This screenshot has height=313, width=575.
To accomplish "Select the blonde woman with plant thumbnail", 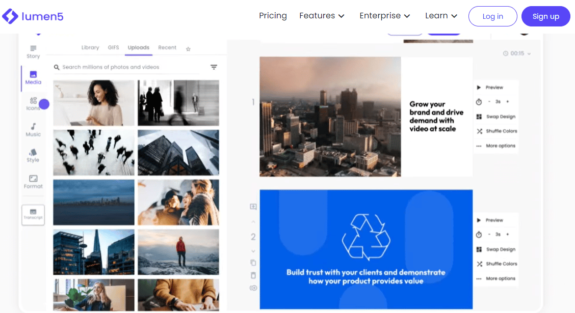I will pos(94,295).
